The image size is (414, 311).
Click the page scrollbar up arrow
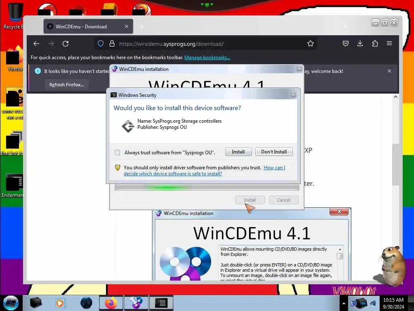tap(395, 97)
